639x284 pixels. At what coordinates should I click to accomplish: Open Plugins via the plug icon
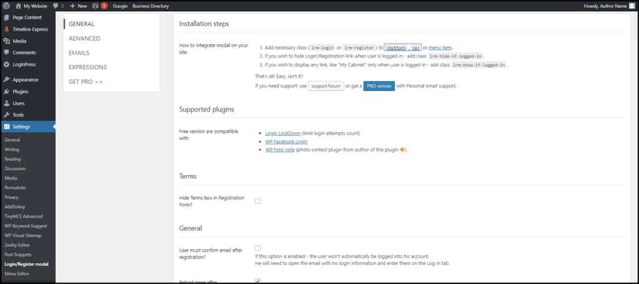pyautogui.click(x=6, y=92)
